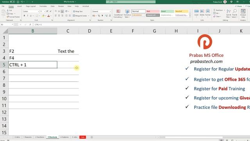
Task: Click the Top Align icon
Action: [x=55, y=11]
